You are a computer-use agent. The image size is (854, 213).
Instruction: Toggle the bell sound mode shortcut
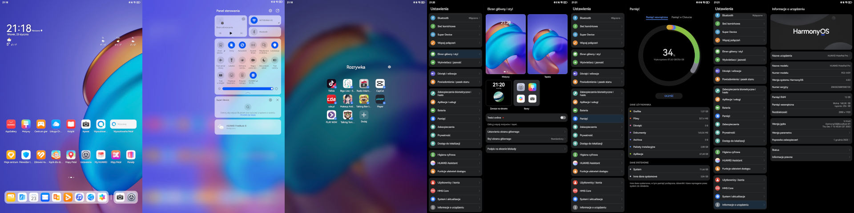coord(231,45)
